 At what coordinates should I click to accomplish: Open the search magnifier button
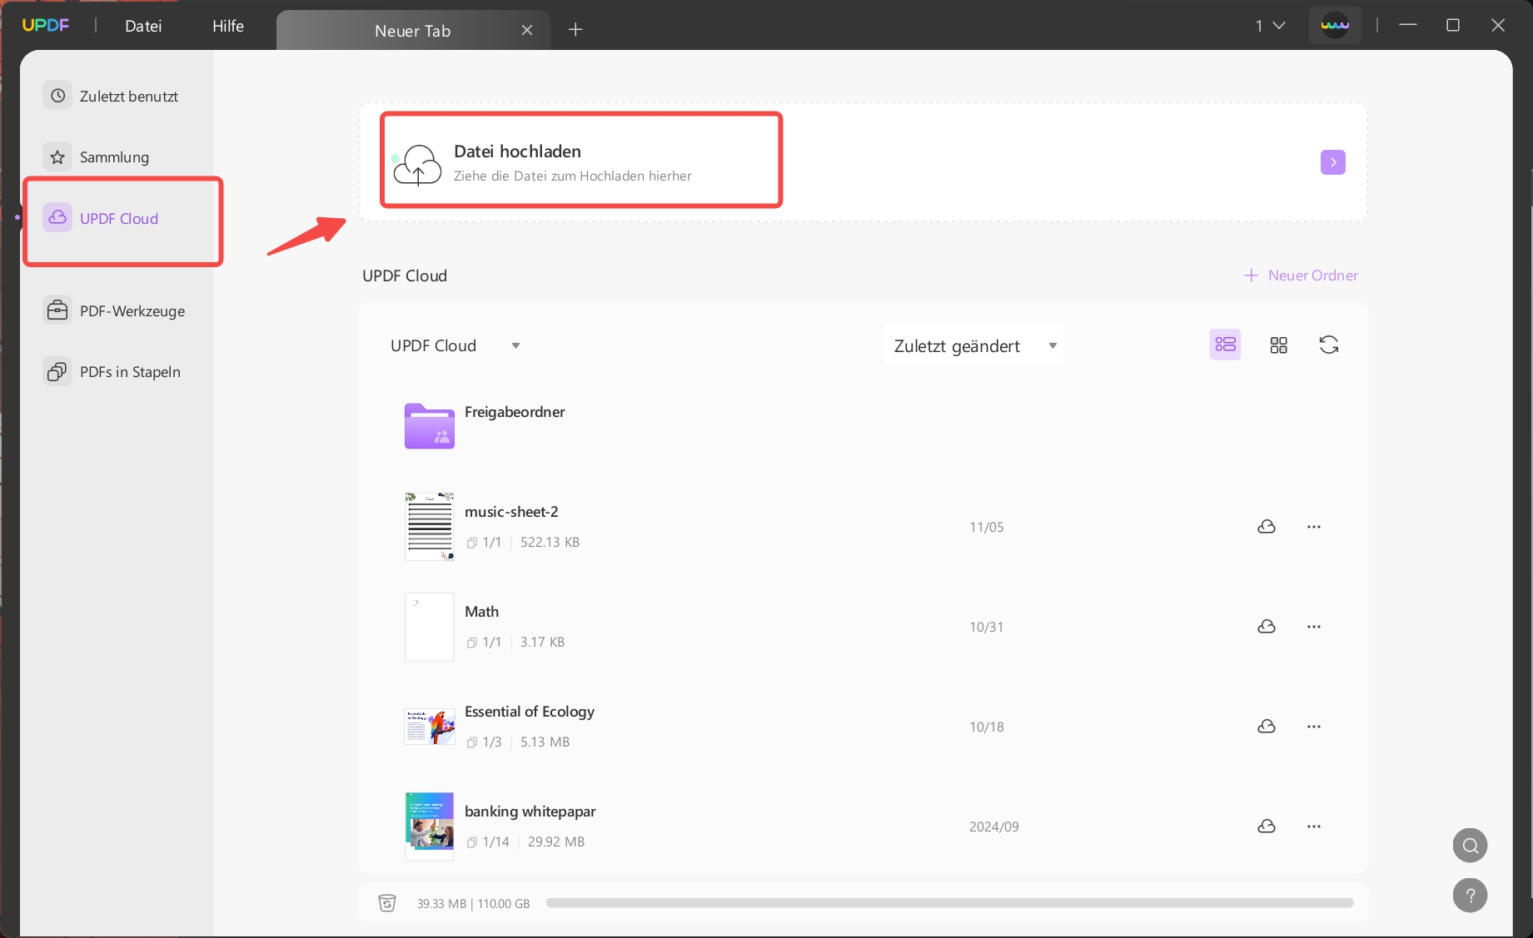pos(1471,846)
